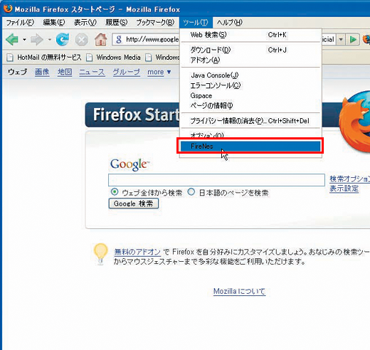
Task: Click the Google favicon in address bar
Action: [x=119, y=39]
